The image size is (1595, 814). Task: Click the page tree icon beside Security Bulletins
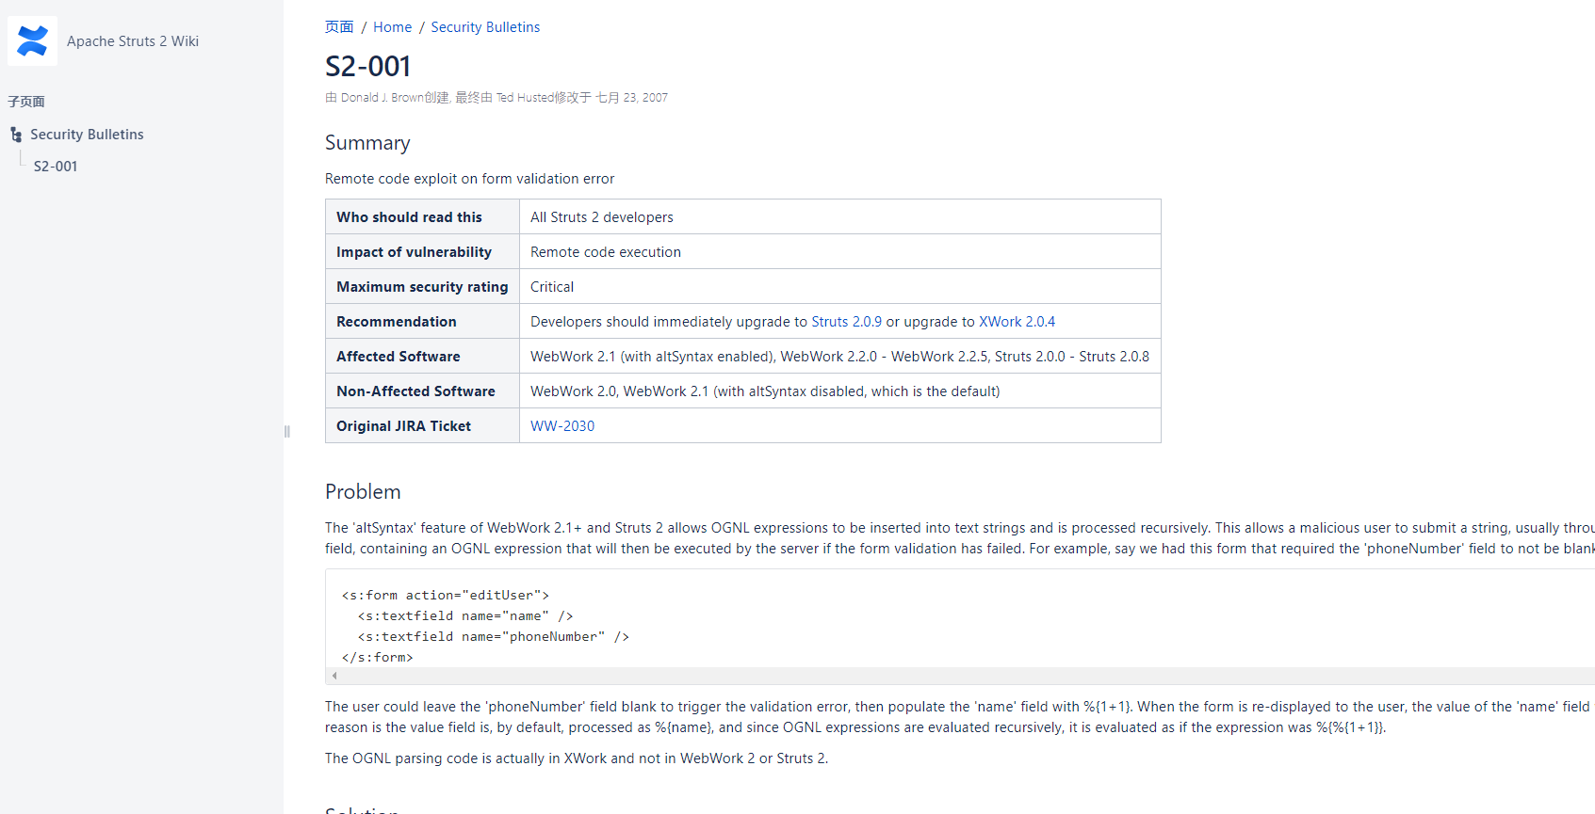tap(16, 135)
